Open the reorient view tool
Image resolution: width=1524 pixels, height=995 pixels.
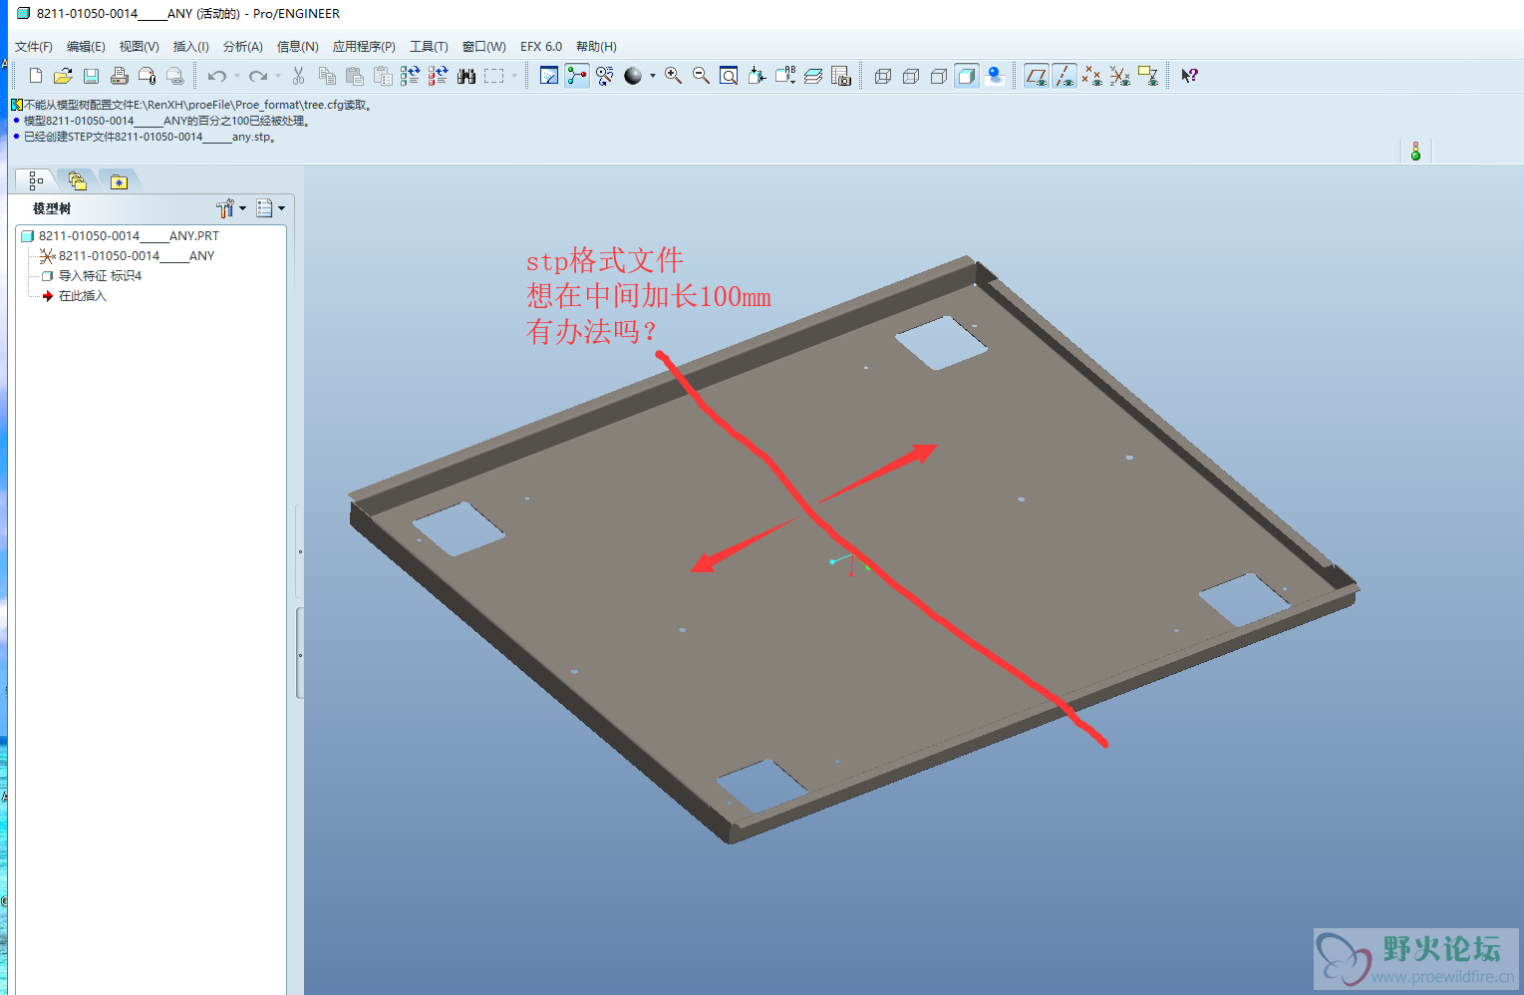(758, 76)
